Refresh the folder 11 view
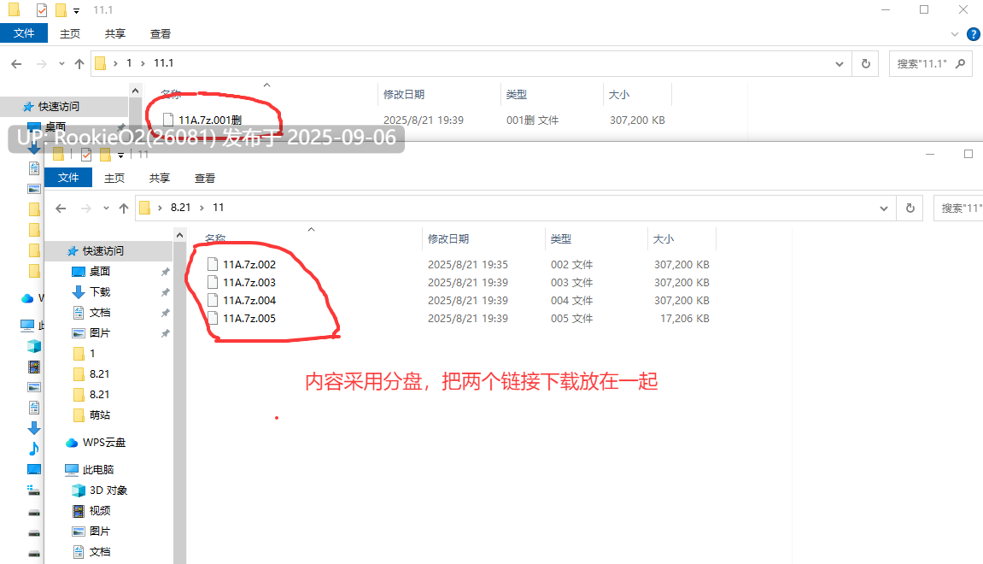 (x=910, y=208)
